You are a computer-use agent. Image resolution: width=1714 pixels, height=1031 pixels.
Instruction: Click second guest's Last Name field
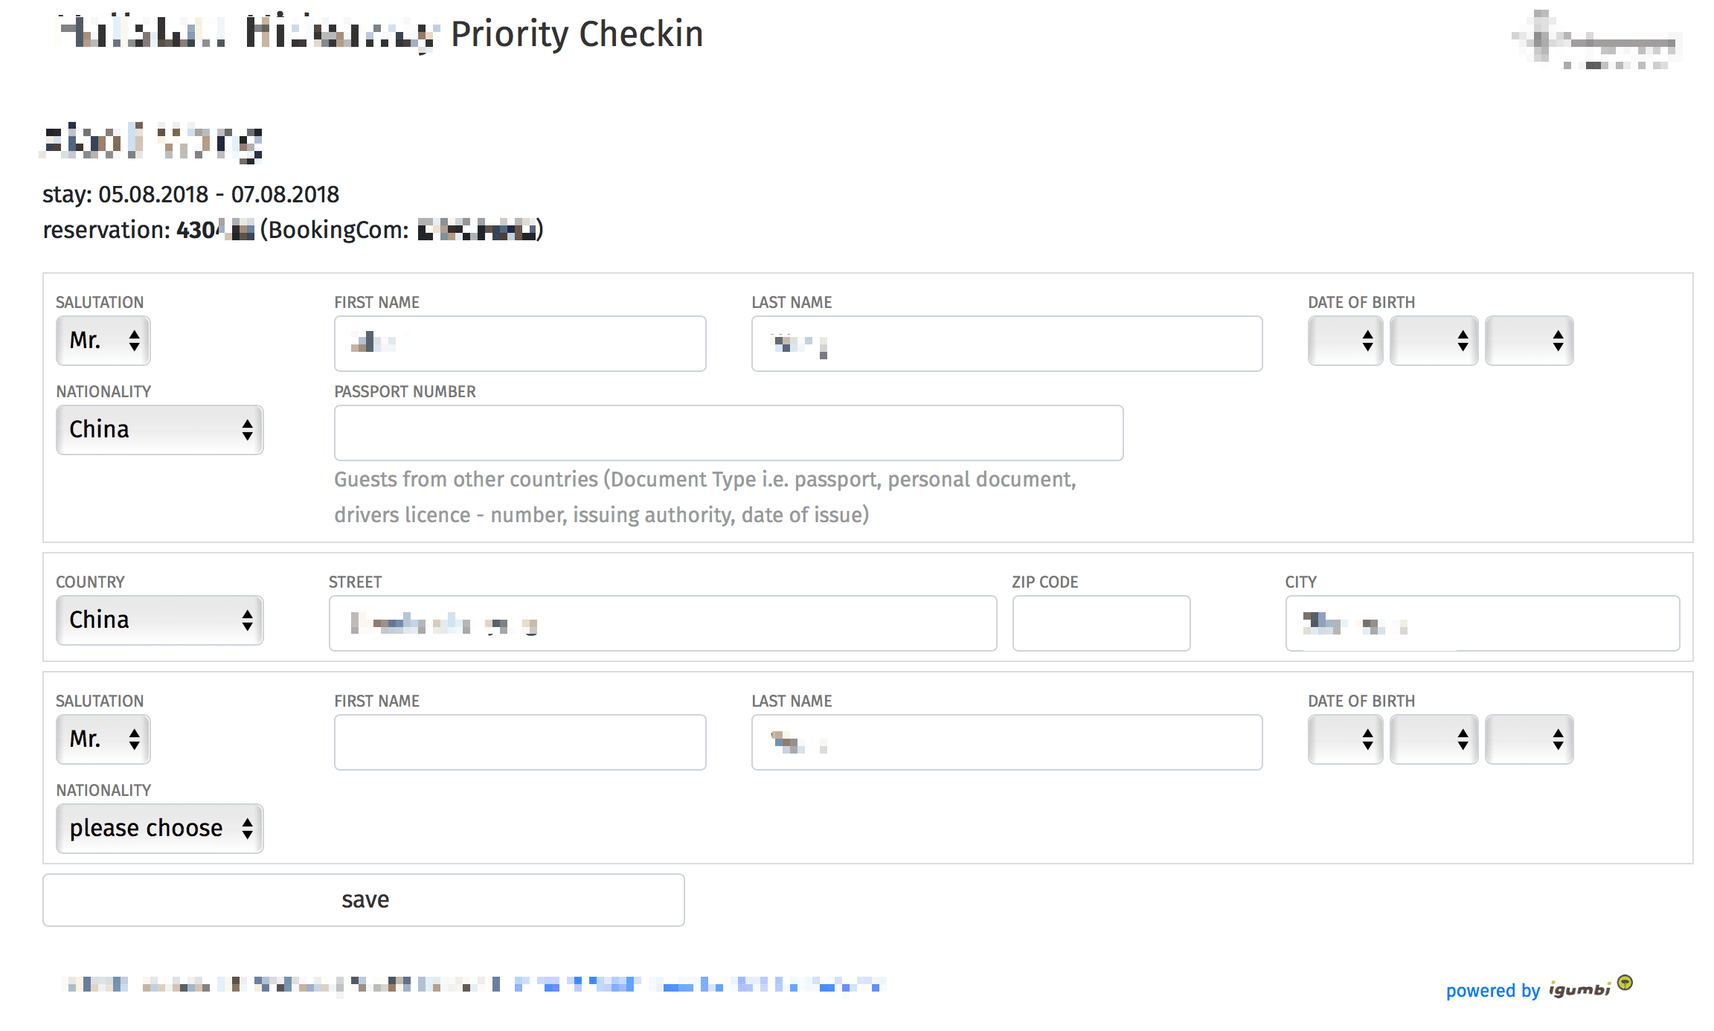tap(1007, 742)
